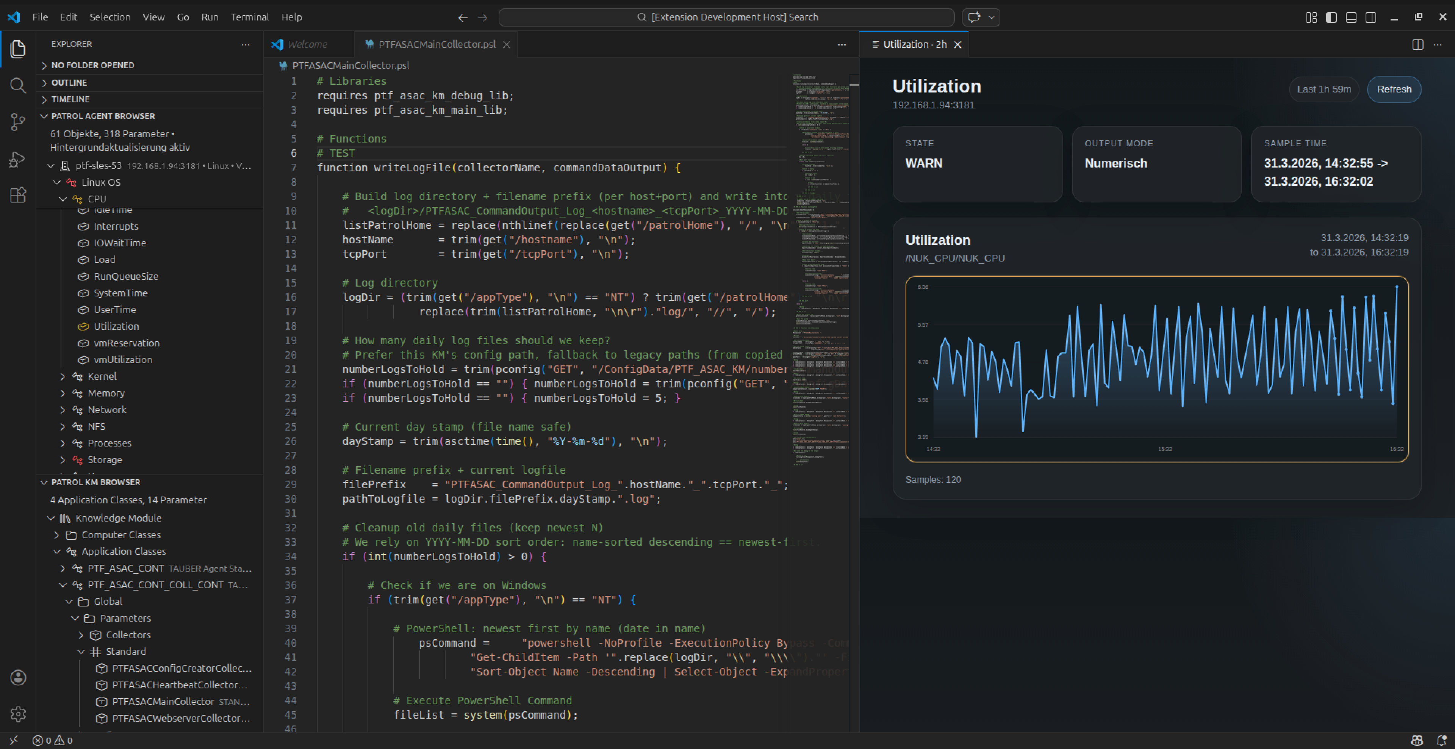1455x749 pixels.
Task: Collapse the Patrol Agent Browser section
Action: pos(150,116)
